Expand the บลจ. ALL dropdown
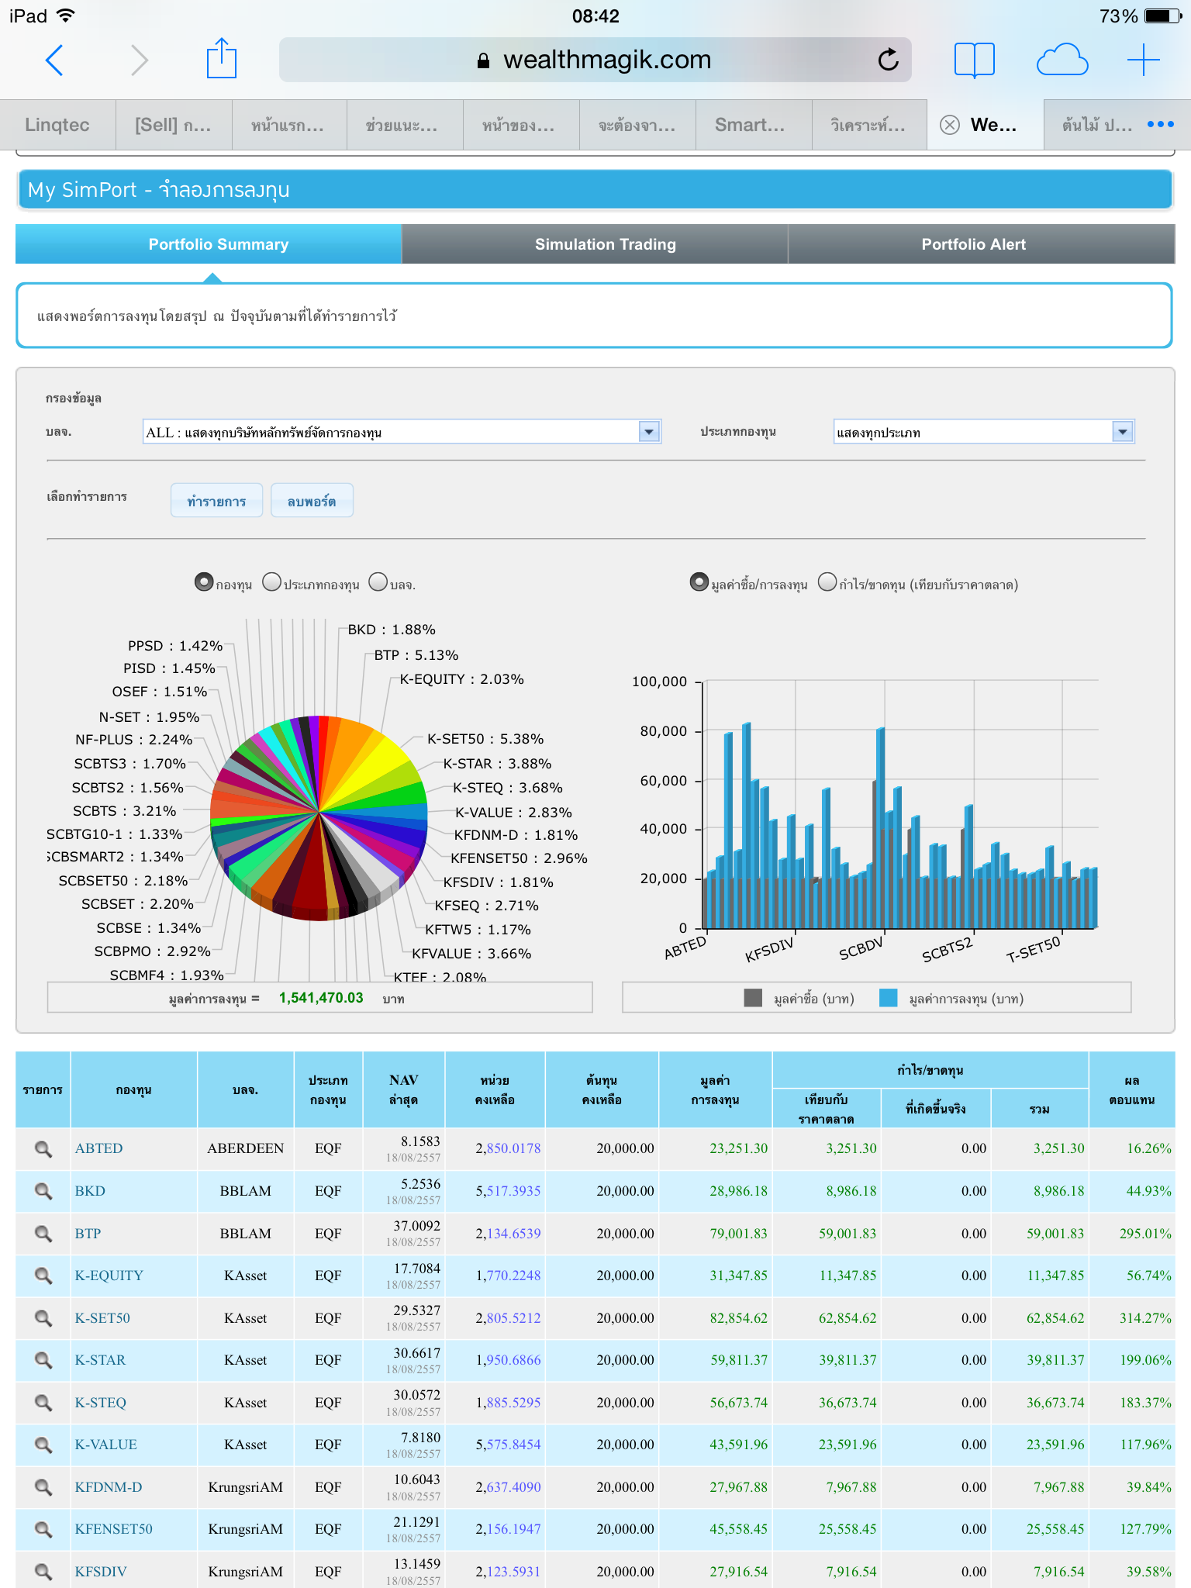 [649, 432]
